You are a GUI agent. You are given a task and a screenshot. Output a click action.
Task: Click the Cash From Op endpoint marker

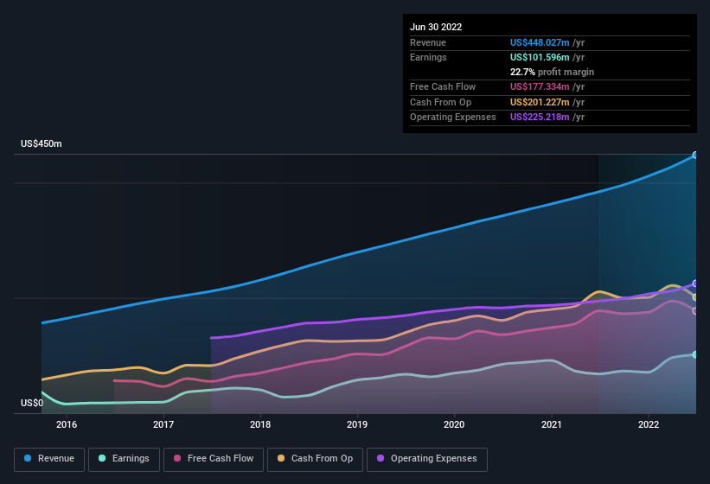(x=695, y=297)
